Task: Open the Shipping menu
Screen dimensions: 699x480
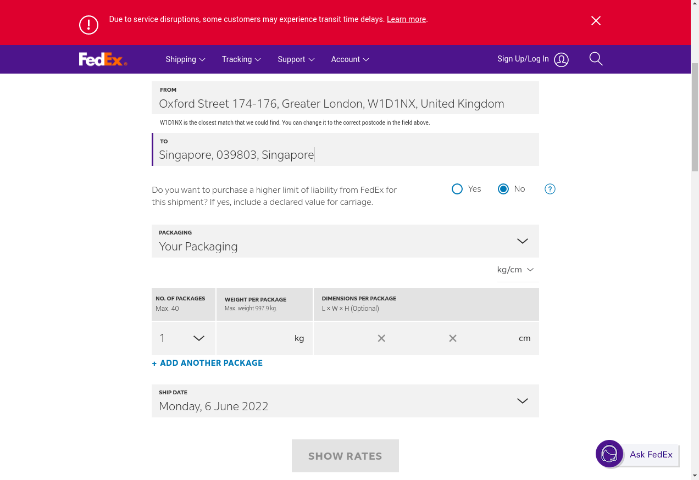Action: tap(185, 59)
